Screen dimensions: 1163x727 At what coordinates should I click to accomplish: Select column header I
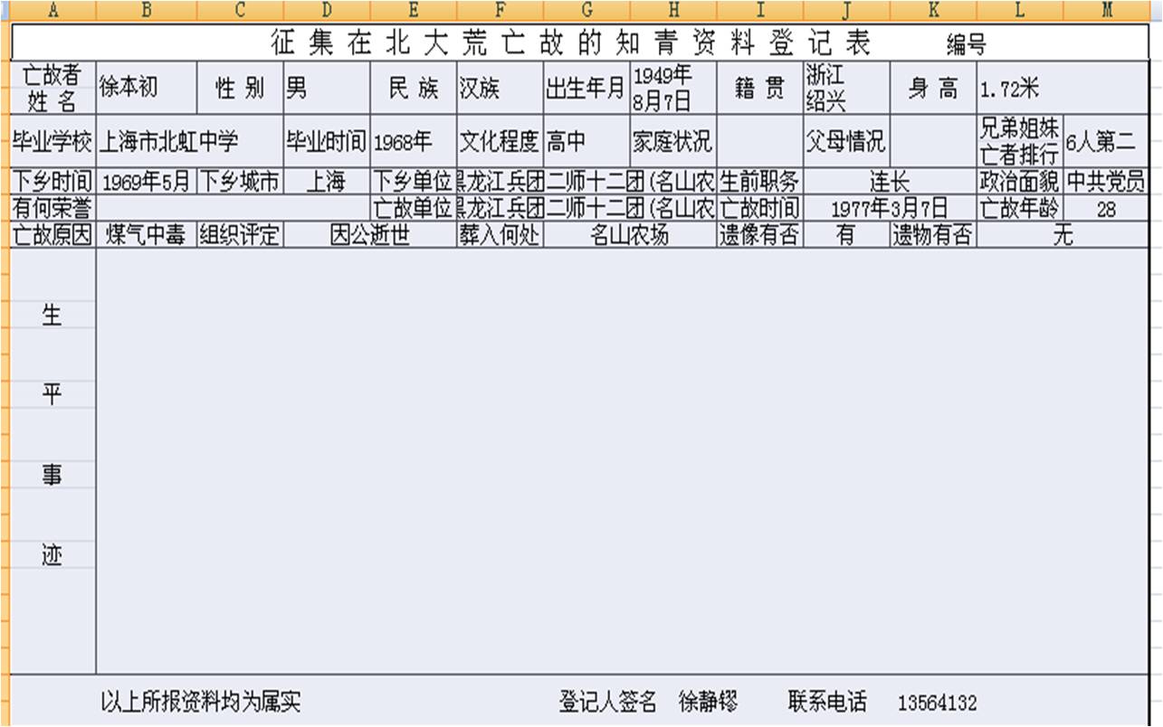tap(759, 10)
